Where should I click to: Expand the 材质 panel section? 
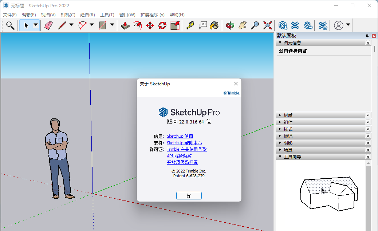pyautogui.click(x=280, y=115)
